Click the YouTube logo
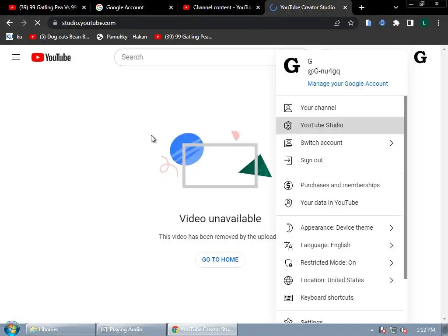Screen dimensions: 448x336 click(51, 57)
